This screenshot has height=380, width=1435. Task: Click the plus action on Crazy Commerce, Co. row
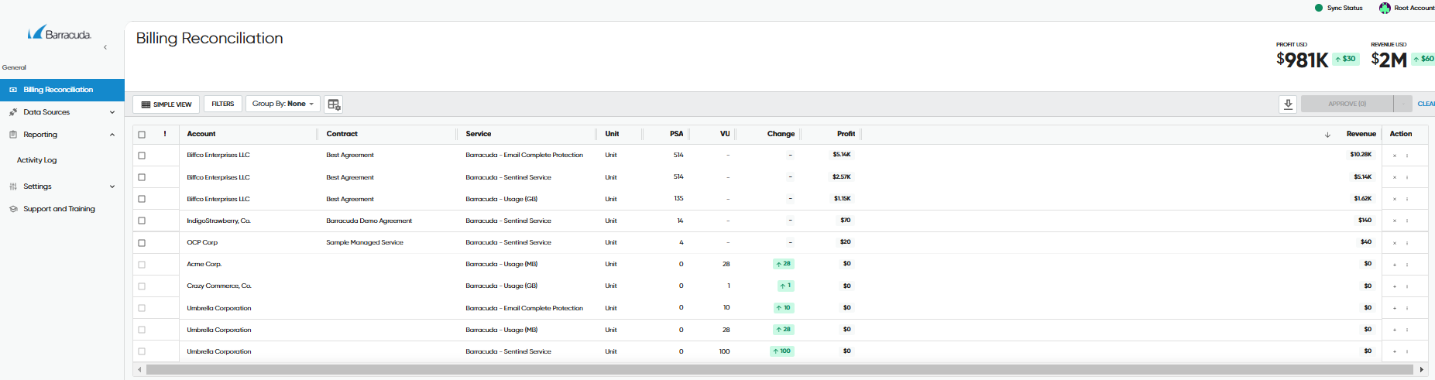tap(1395, 286)
